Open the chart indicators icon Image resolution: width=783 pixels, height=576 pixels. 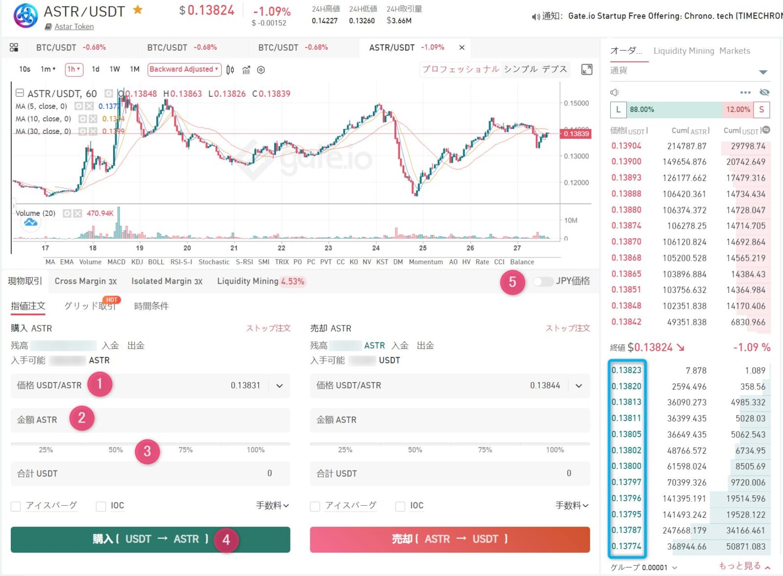[246, 70]
